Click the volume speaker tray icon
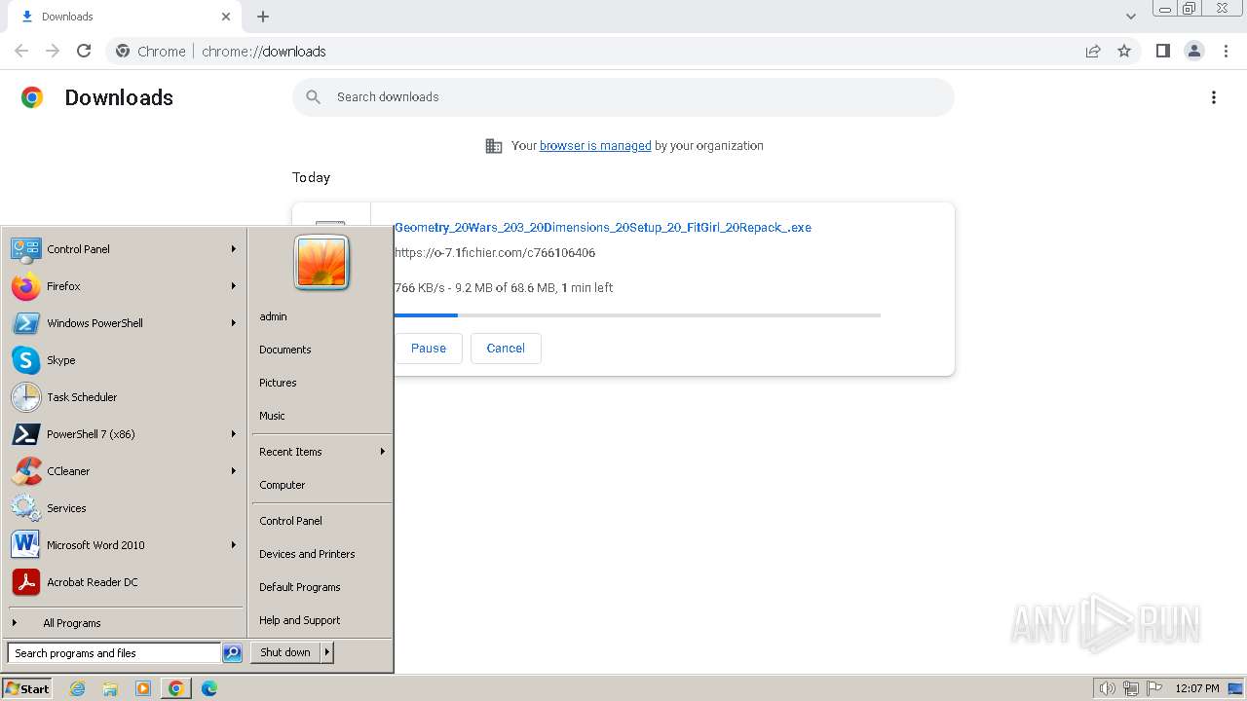The image size is (1247, 701). (1107, 688)
